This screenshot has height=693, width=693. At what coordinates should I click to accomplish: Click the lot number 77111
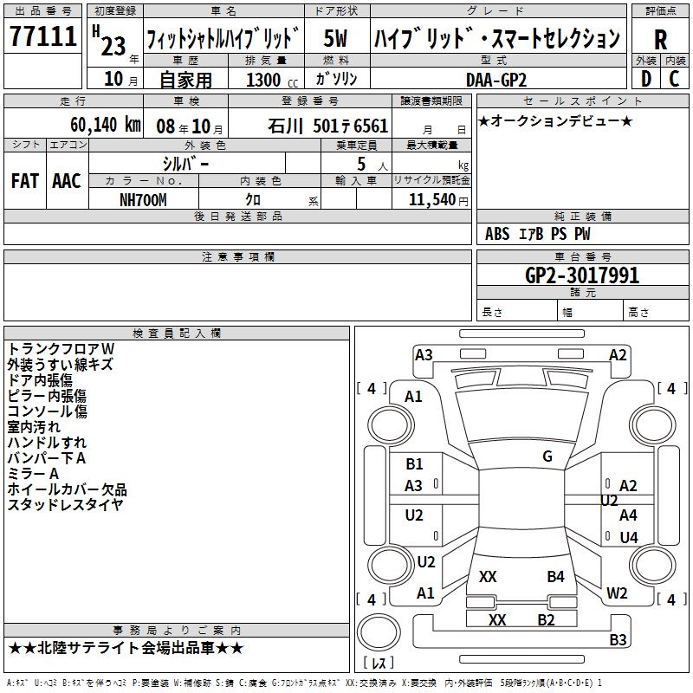click(42, 37)
